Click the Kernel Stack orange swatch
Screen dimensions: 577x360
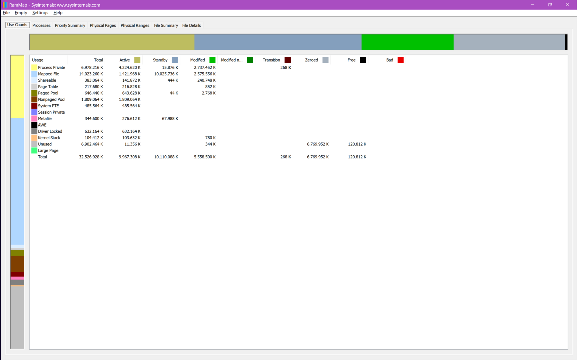click(x=34, y=138)
